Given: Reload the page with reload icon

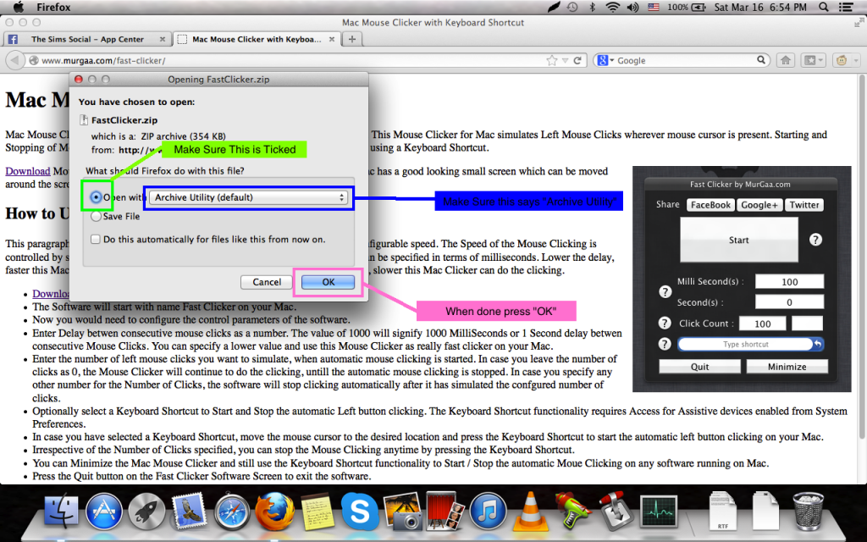Looking at the screenshot, I should (577, 60).
